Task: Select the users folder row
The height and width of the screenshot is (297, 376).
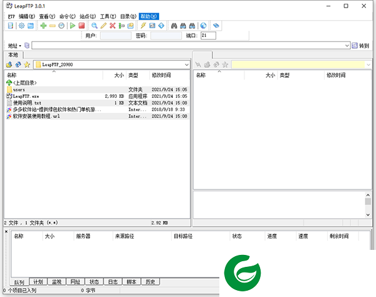Action: pos(97,90)
